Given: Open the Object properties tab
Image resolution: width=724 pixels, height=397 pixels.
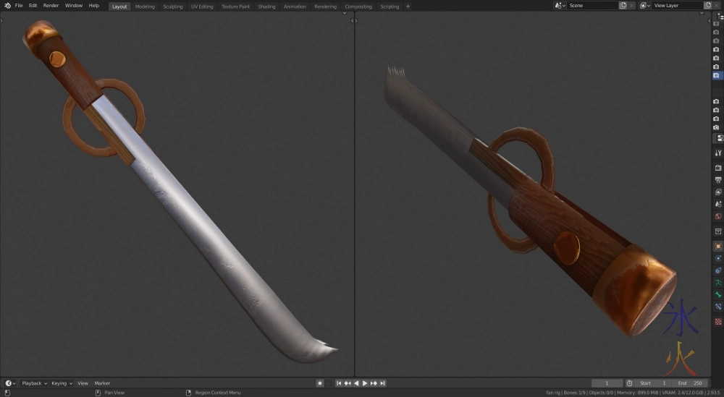Looking at the screenshot, I should (718, 246).
